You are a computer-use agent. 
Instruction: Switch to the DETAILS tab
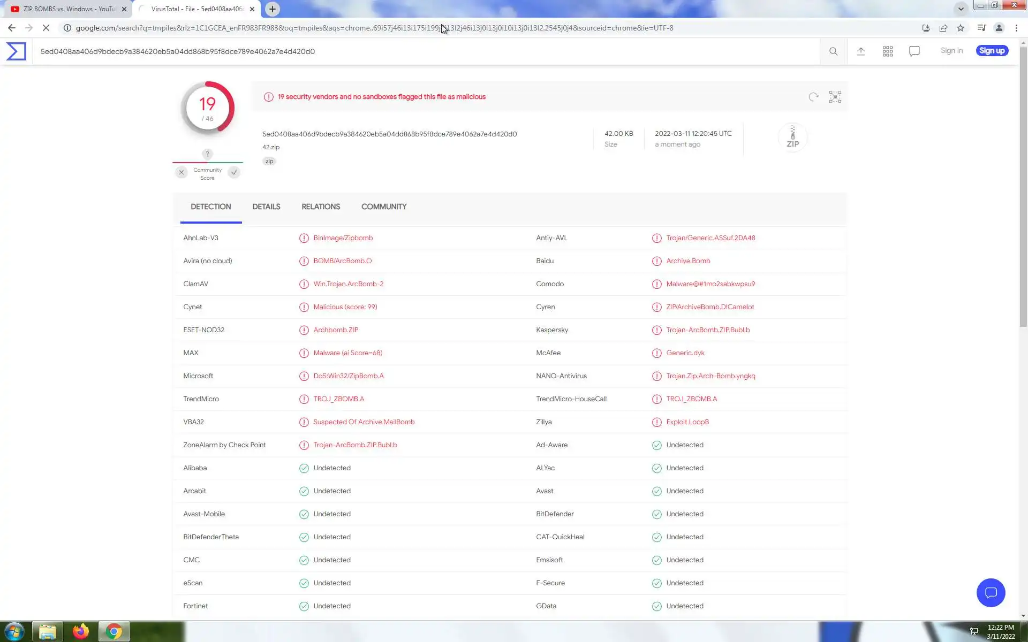pos(266,207)
